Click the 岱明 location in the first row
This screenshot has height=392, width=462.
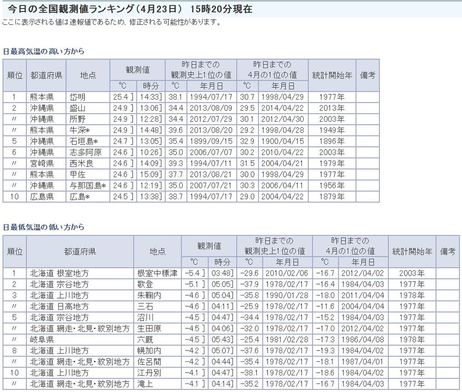pyautogui.click(x=78, y=97)
